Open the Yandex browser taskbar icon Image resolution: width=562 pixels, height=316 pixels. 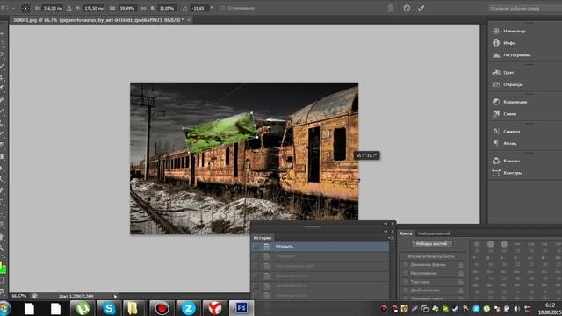(214, 308)
